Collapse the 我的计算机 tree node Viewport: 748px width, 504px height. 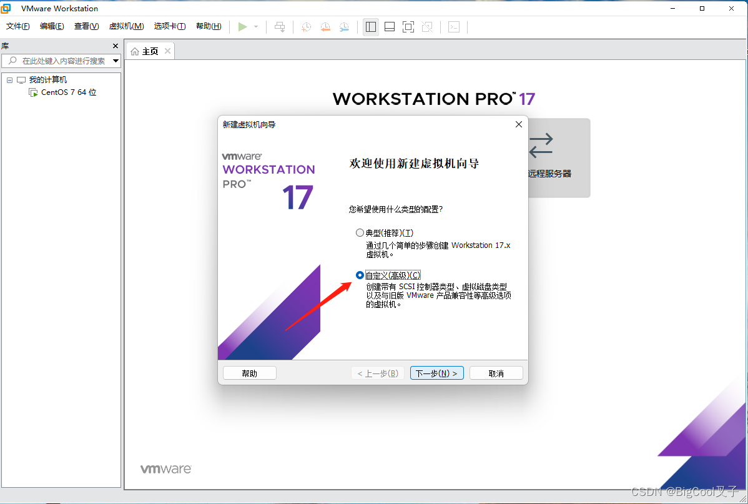pyautogui.click(x=9, y=79)
